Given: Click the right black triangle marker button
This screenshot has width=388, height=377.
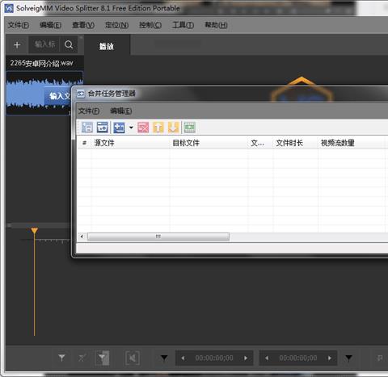Looking at the screenshot, I should point(348,358).
